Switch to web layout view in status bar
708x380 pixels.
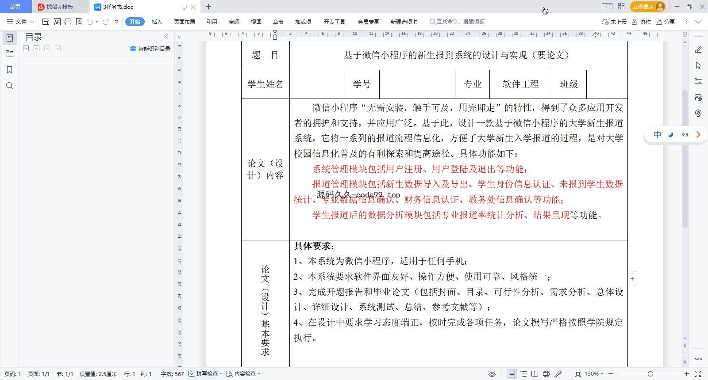(x=546, y=374)
